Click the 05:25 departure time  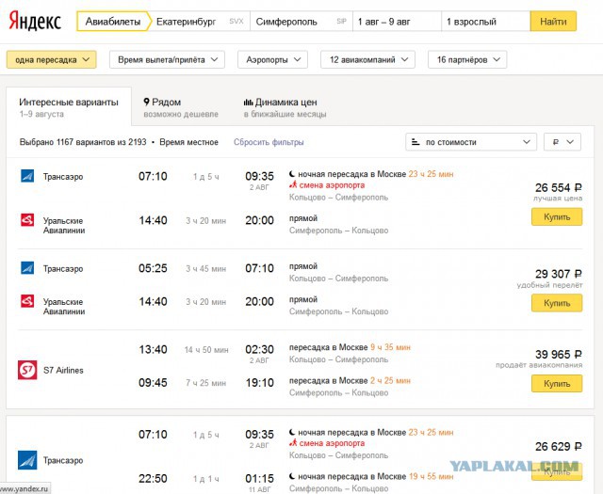(153, 268)
